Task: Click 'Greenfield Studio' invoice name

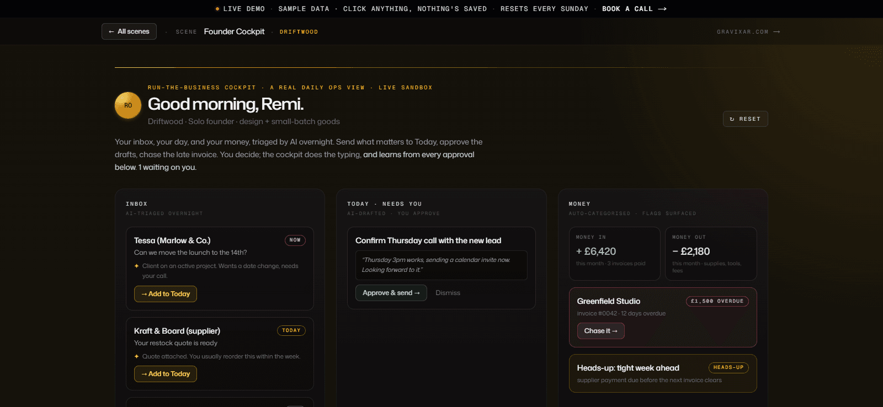Action: (x=609, y=301)
